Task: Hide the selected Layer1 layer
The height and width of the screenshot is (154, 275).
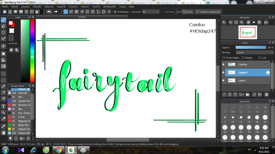Action: [x=223, y=72]
